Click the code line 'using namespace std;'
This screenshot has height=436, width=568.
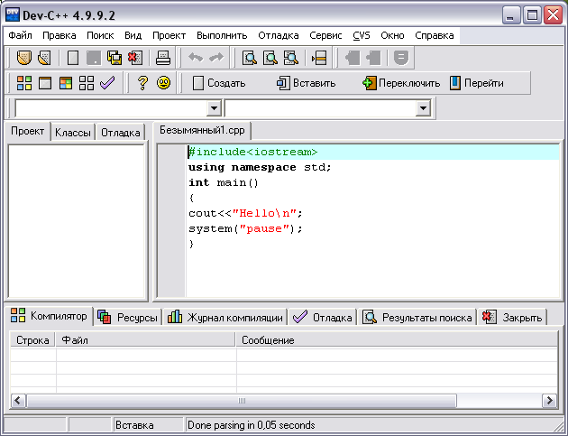(x=260, y=167)
